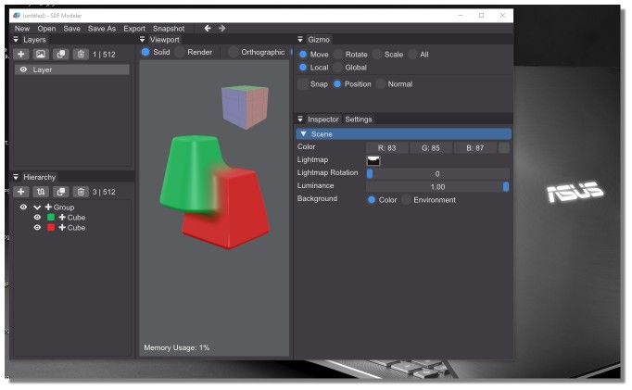Click the add node plus icon in Hierarchy
The image size is (632, 390).
click(x=21, y=192)
